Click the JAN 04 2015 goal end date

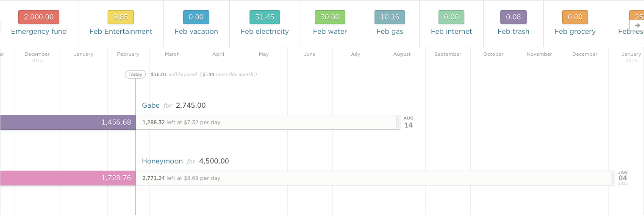point(623,178)
